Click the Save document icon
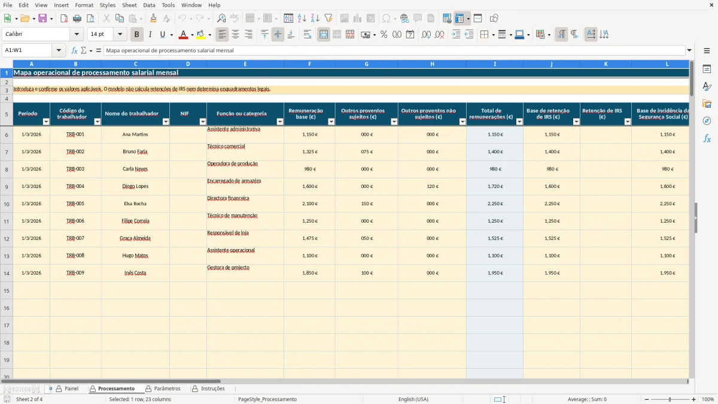 (x=42, y=19)
